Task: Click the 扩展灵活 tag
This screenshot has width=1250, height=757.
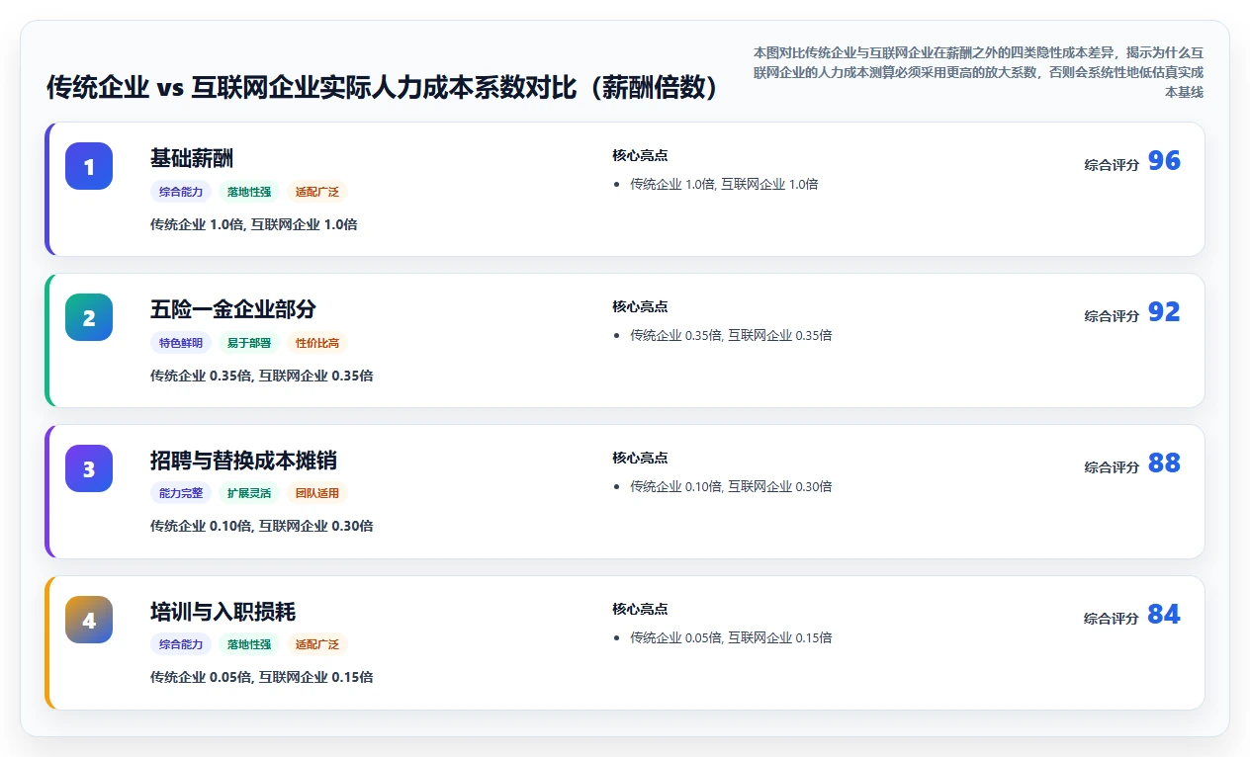Action: pyautogui.click(x=249, y=493)
